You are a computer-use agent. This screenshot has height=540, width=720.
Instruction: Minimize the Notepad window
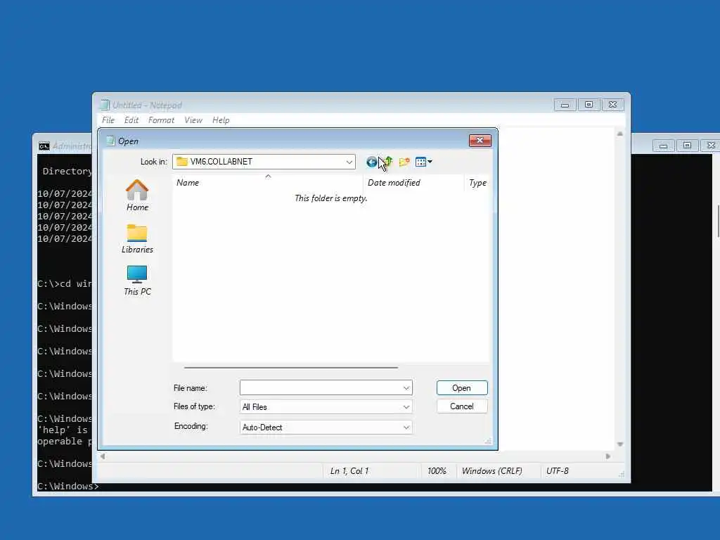(565, 105)
